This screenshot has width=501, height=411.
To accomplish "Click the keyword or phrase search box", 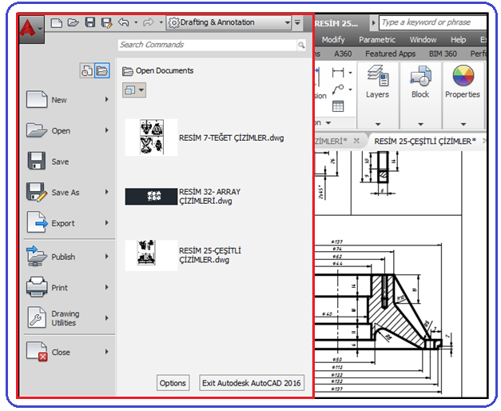I will (433, 22).
